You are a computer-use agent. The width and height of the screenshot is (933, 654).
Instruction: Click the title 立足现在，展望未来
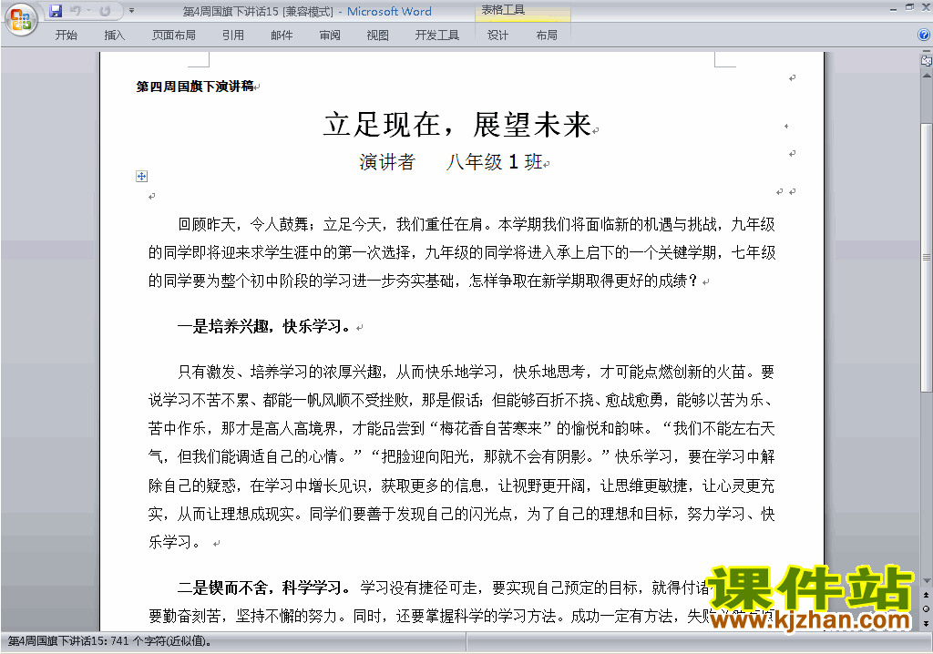click(x=457, y=125)
